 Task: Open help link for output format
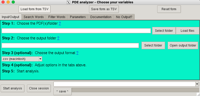[77, 53]
